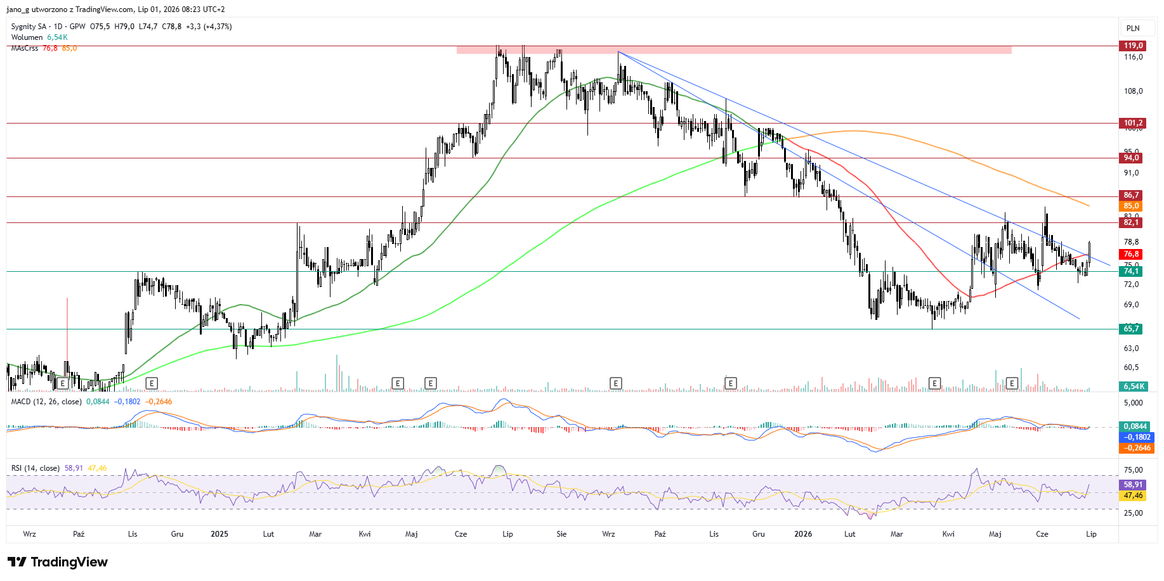This screenshot has width=1164, height=581.
Task: Click the earnings E marker before Gru 2024
Action: coord(151,383)
